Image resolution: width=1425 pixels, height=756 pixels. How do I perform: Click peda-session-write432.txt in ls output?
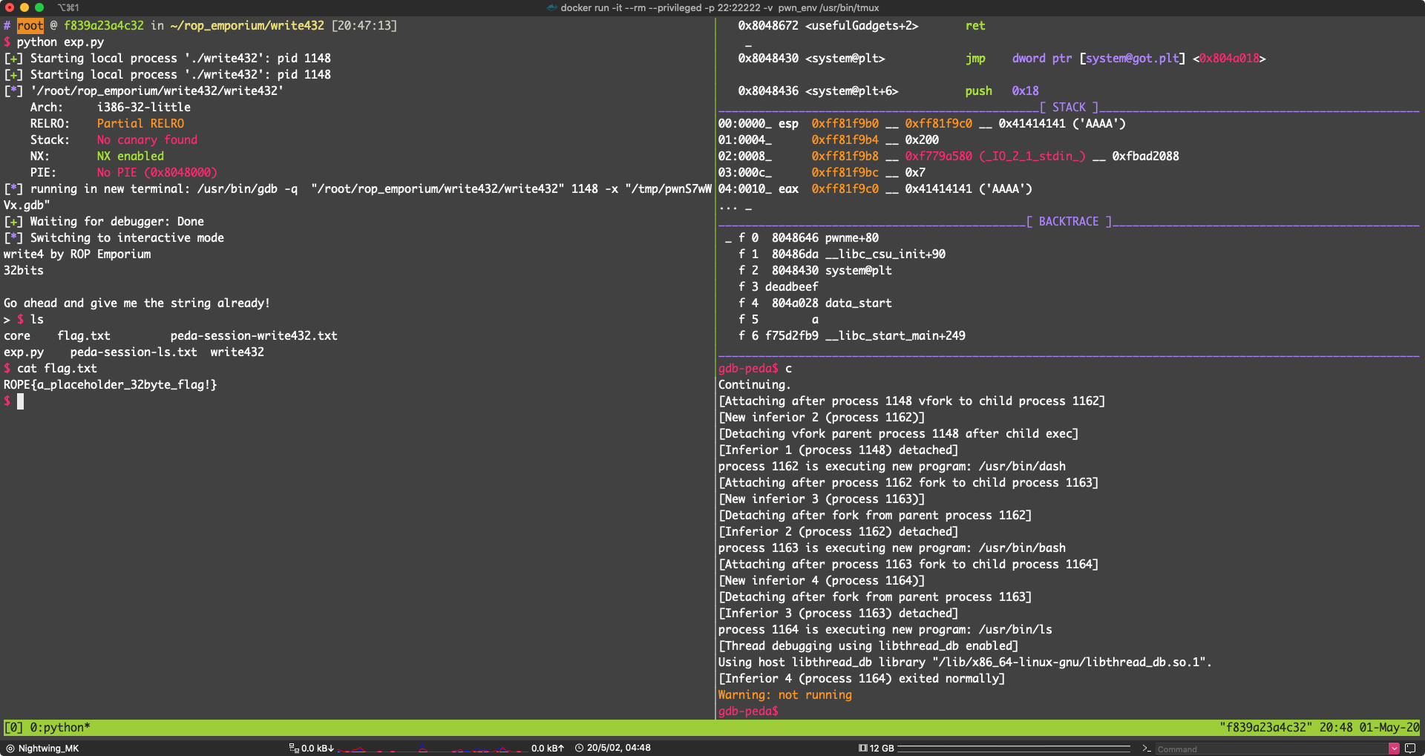pos(254,336)
